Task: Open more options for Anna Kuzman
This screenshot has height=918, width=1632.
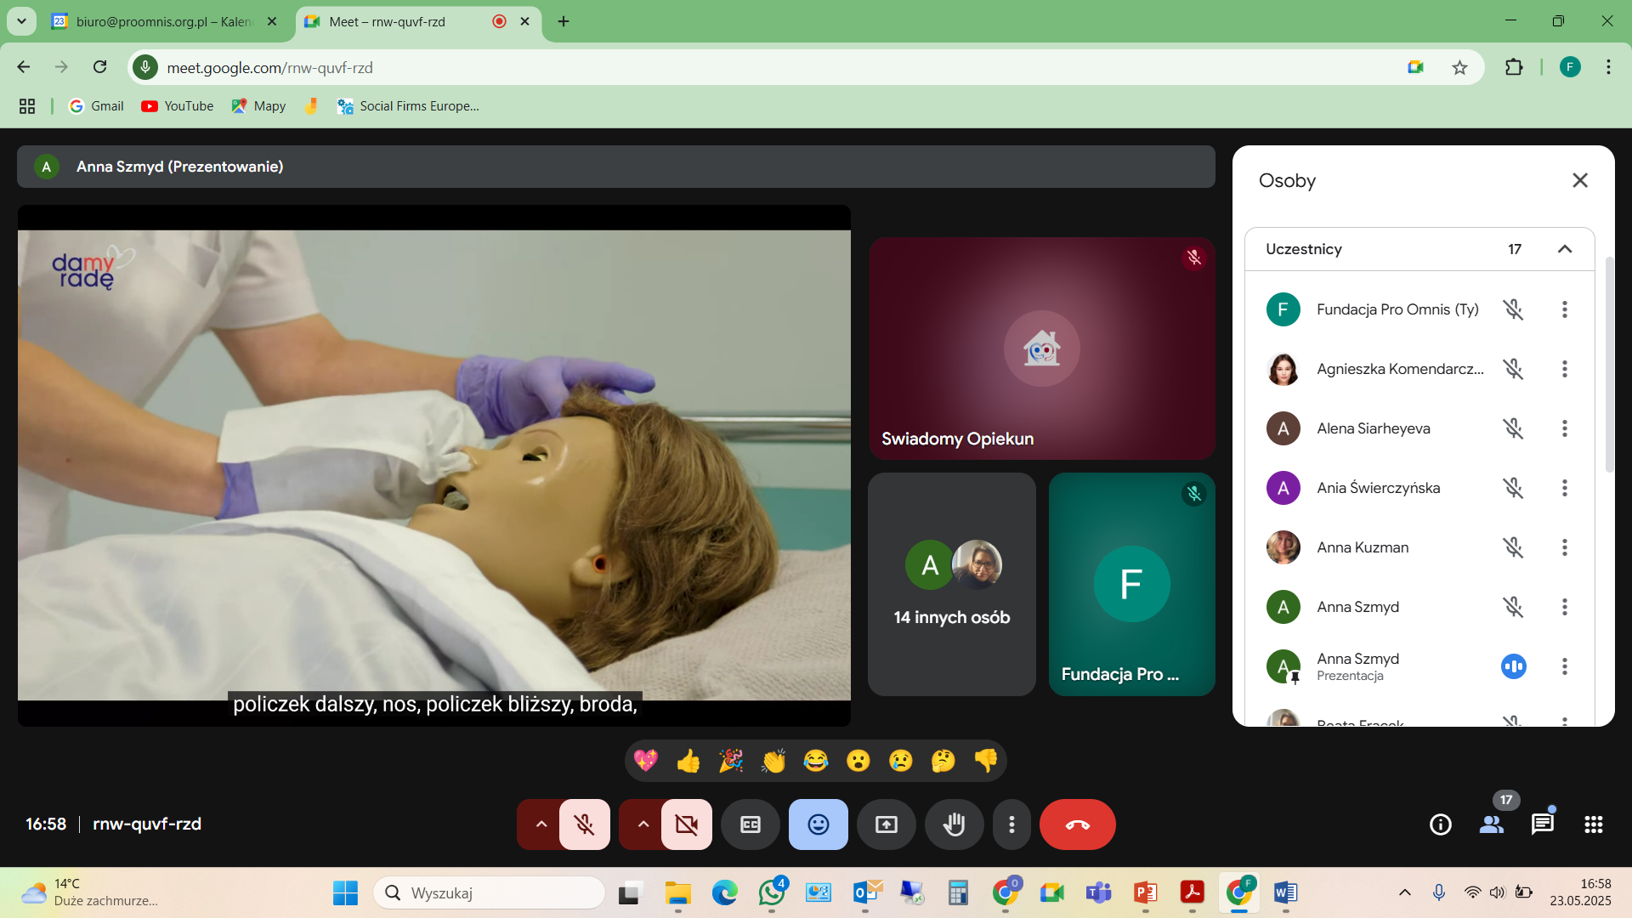Action: pyautogui.click(x=1564, y=547)
